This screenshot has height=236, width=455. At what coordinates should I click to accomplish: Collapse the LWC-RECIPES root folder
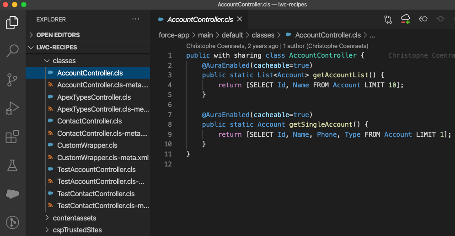[x=56, y=47]
